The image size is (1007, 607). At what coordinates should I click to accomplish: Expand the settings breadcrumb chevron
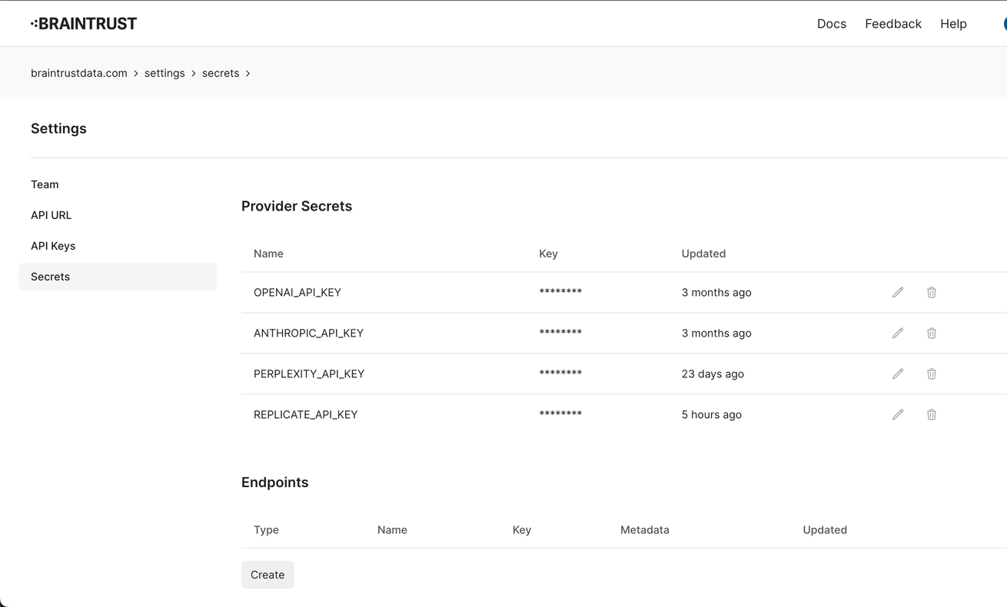coord(193,73)
